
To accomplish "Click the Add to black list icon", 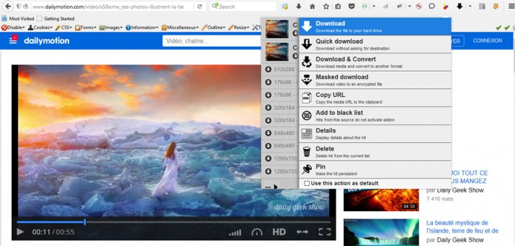I will (306, 116).
